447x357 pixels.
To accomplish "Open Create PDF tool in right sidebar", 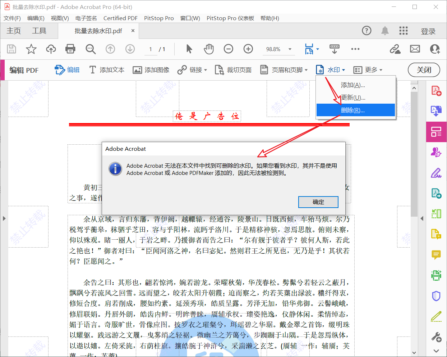I will pyautogui.click(x=436, y=91).
